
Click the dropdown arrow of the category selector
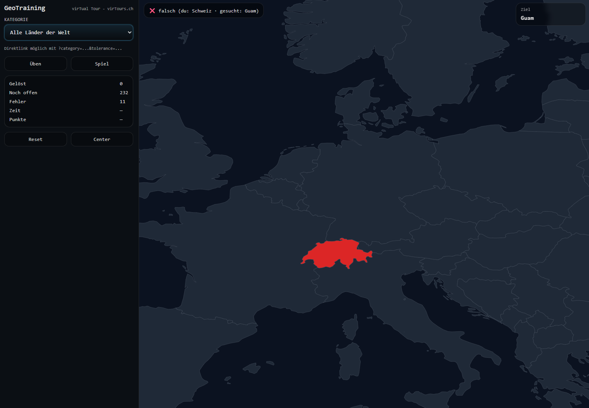coord(129,33)
